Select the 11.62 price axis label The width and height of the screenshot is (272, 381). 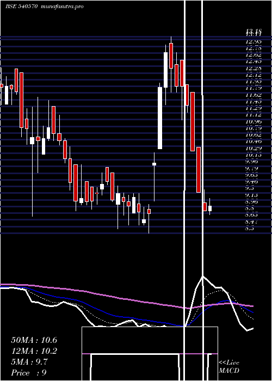(254, 95)
